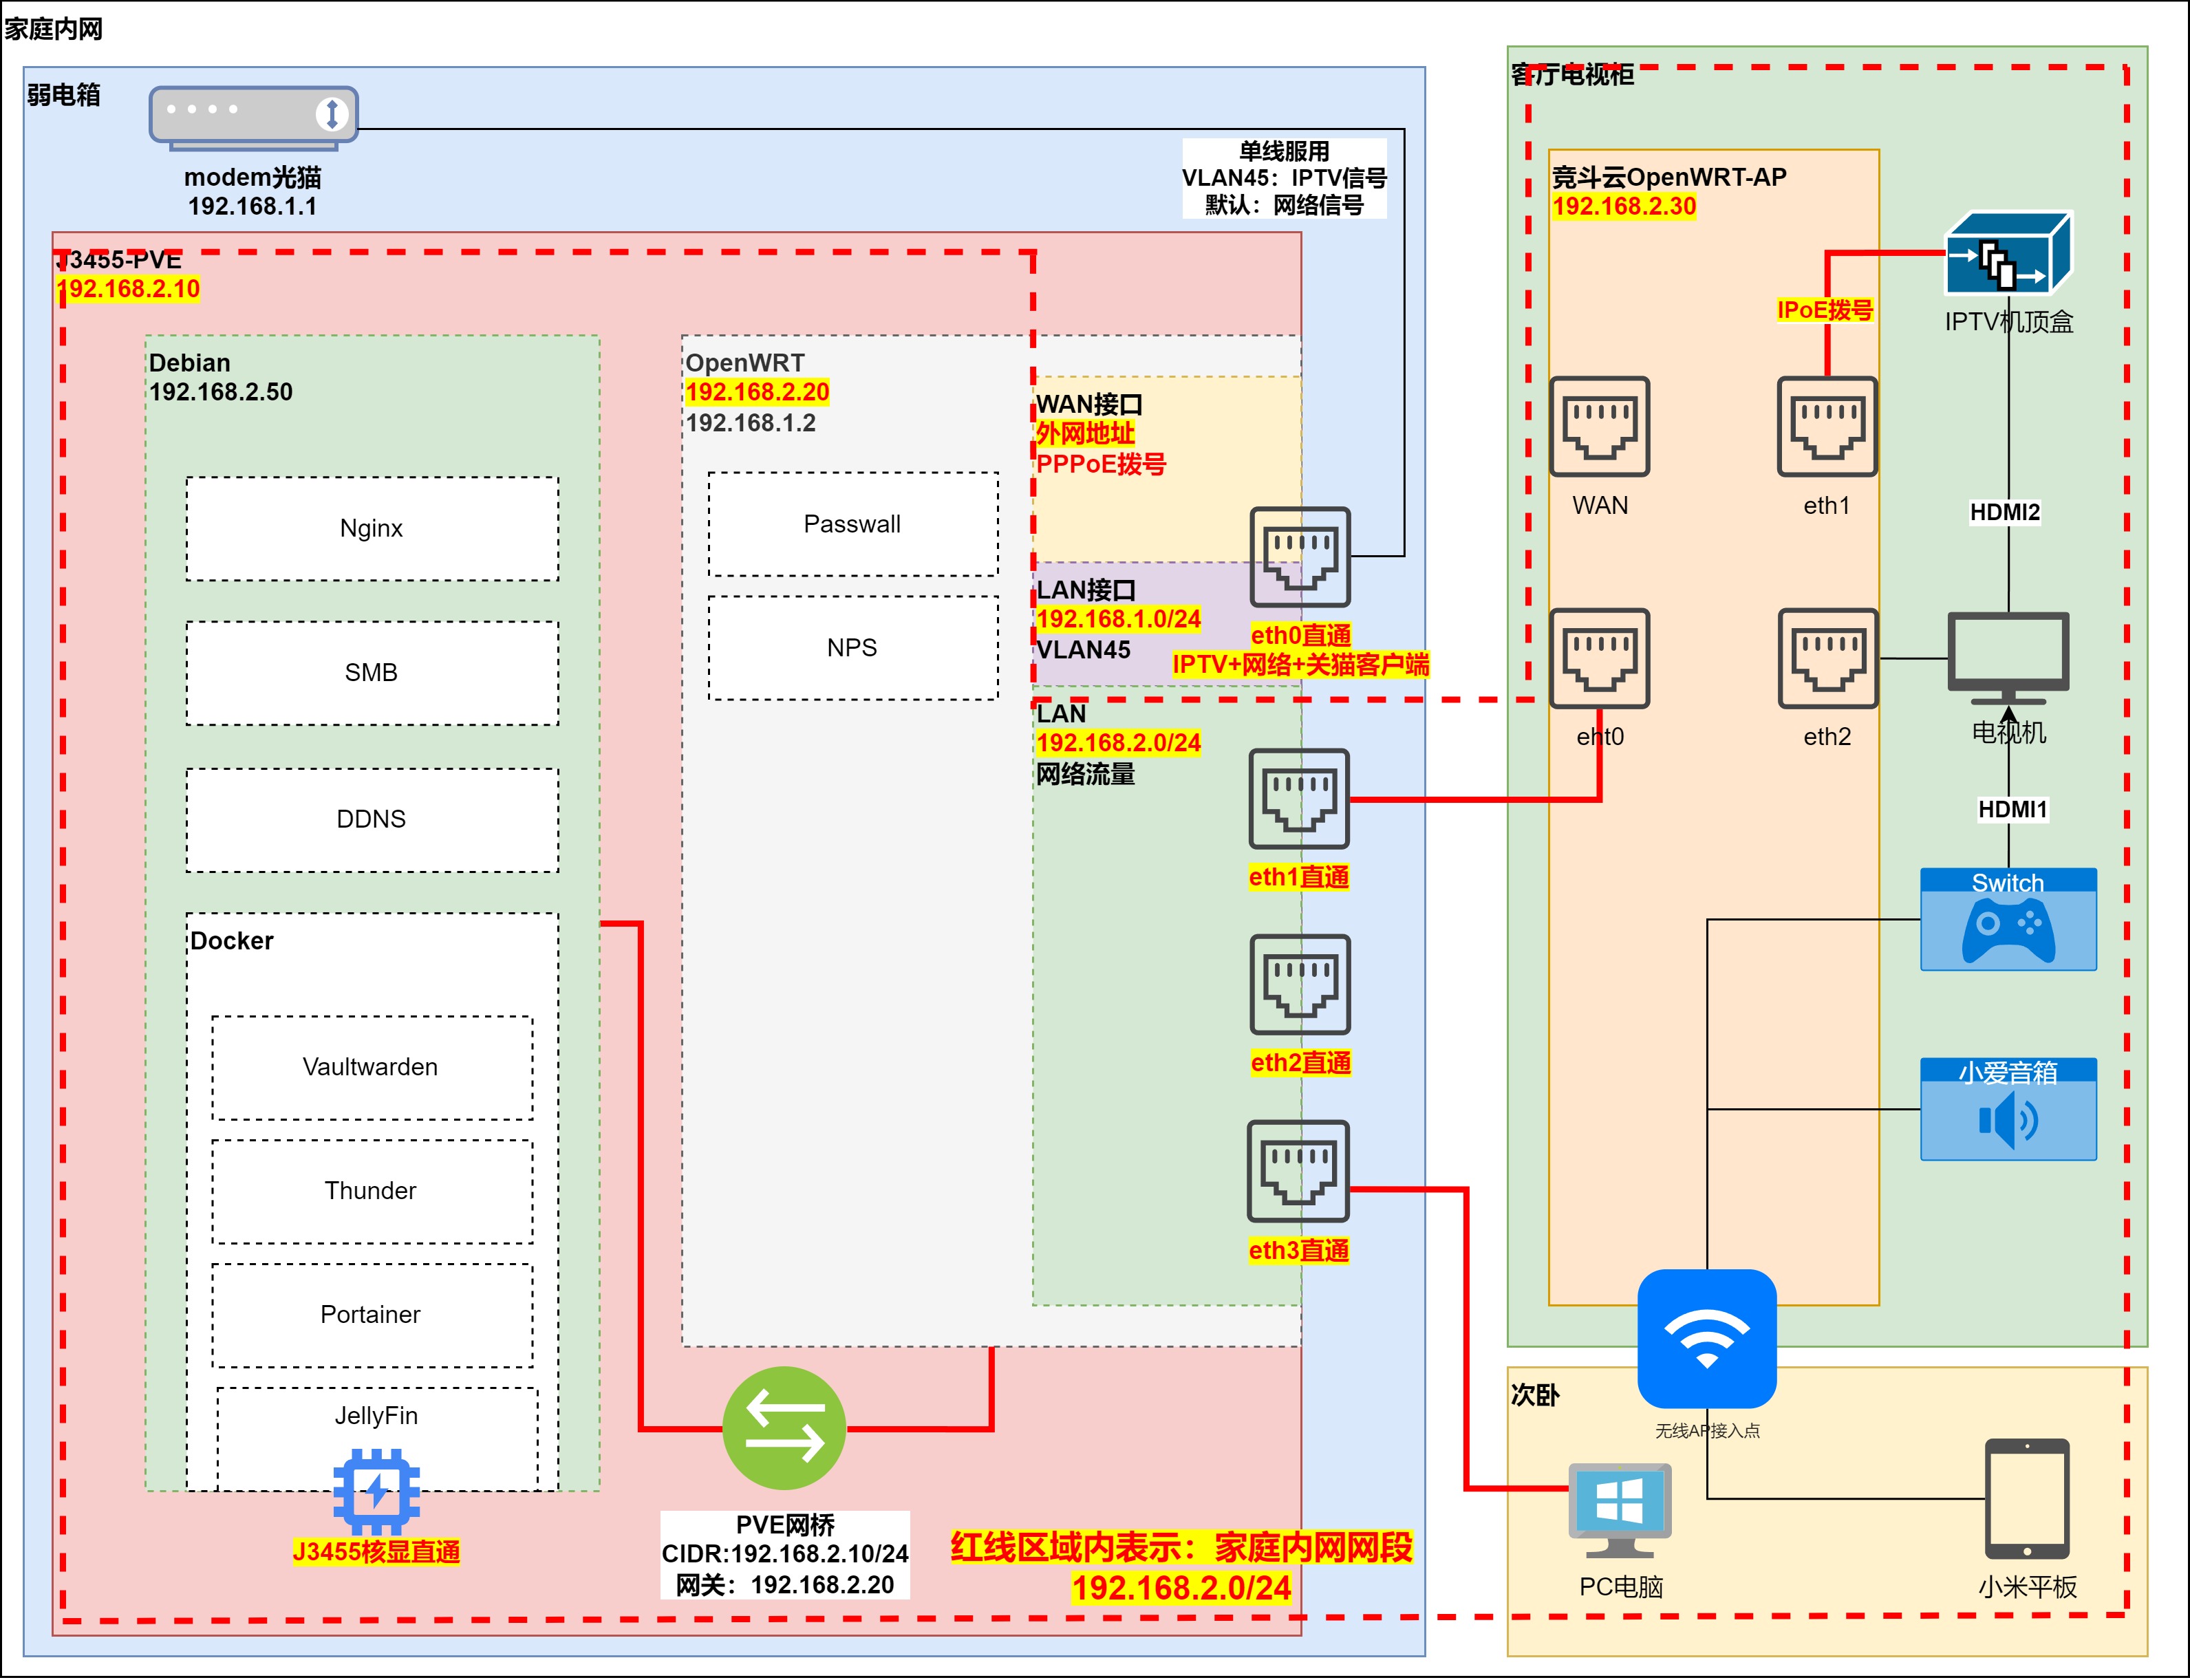Click the WAN port on 竞斗云 AP

1599,427
